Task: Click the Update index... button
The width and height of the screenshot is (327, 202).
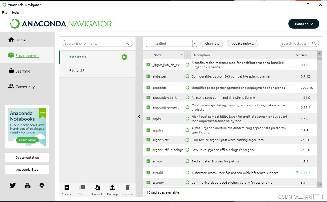Action: click(x=242, y=44)
